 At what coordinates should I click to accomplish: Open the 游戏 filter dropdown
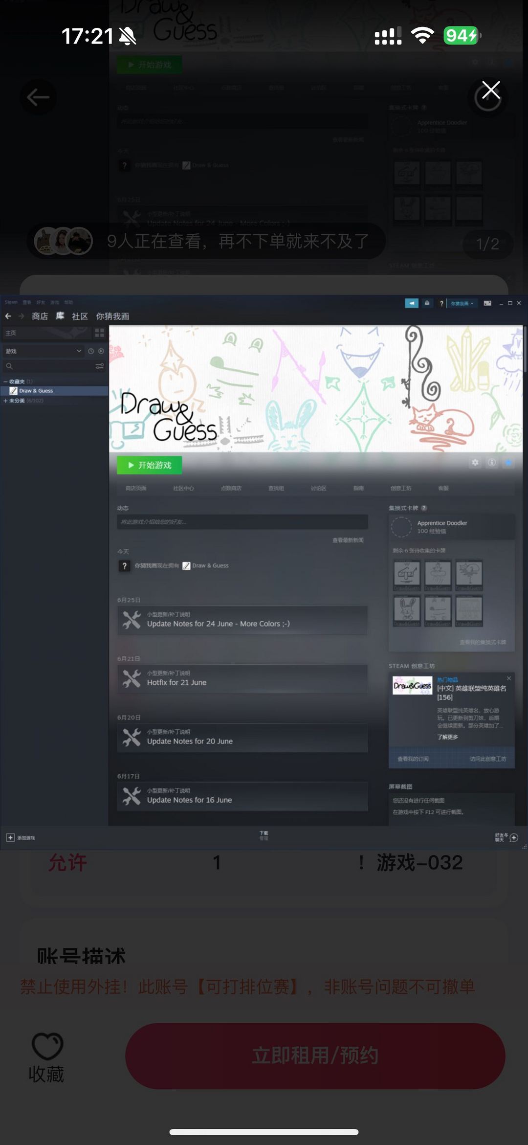(43, 351)
